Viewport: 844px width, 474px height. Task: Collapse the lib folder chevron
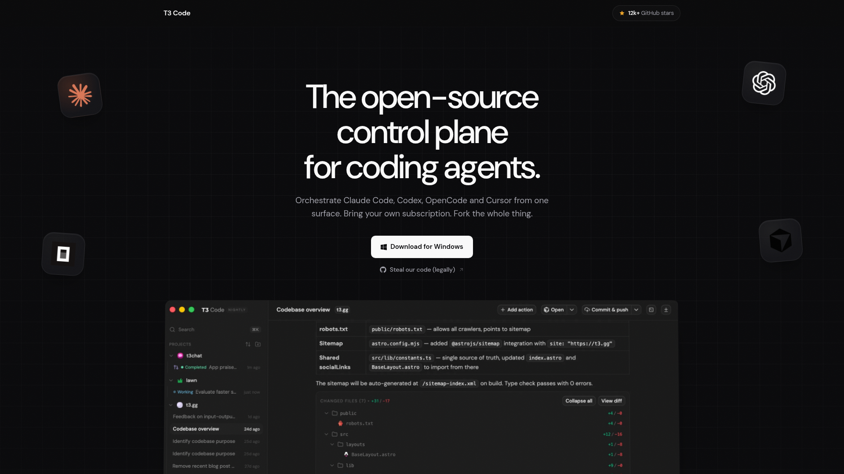pos(332,466)
